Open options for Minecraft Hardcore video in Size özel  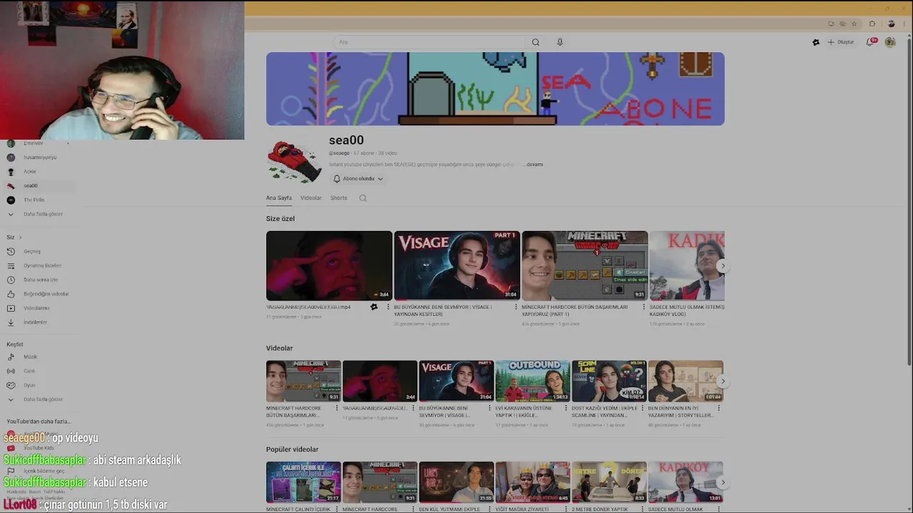[x=643, y=307]
